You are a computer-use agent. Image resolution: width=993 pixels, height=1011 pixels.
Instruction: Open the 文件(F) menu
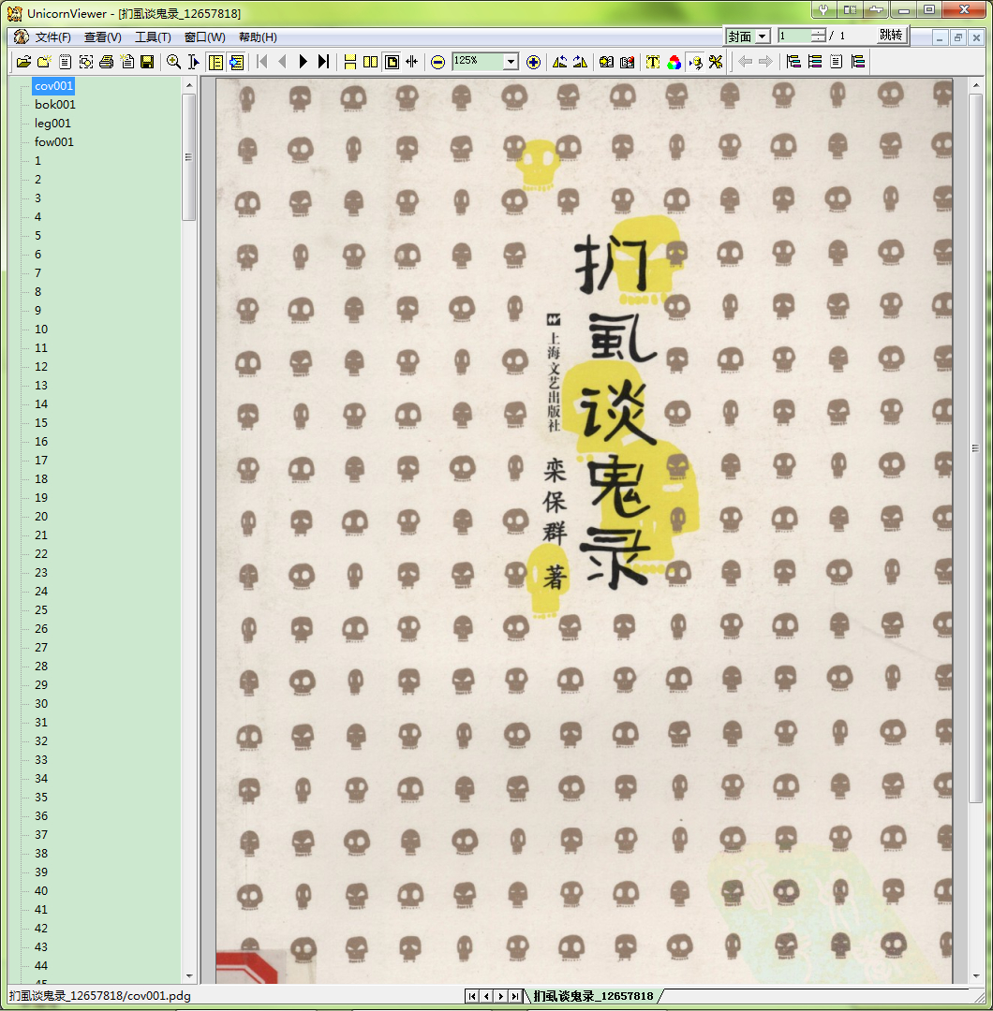(x=52, y=37)
